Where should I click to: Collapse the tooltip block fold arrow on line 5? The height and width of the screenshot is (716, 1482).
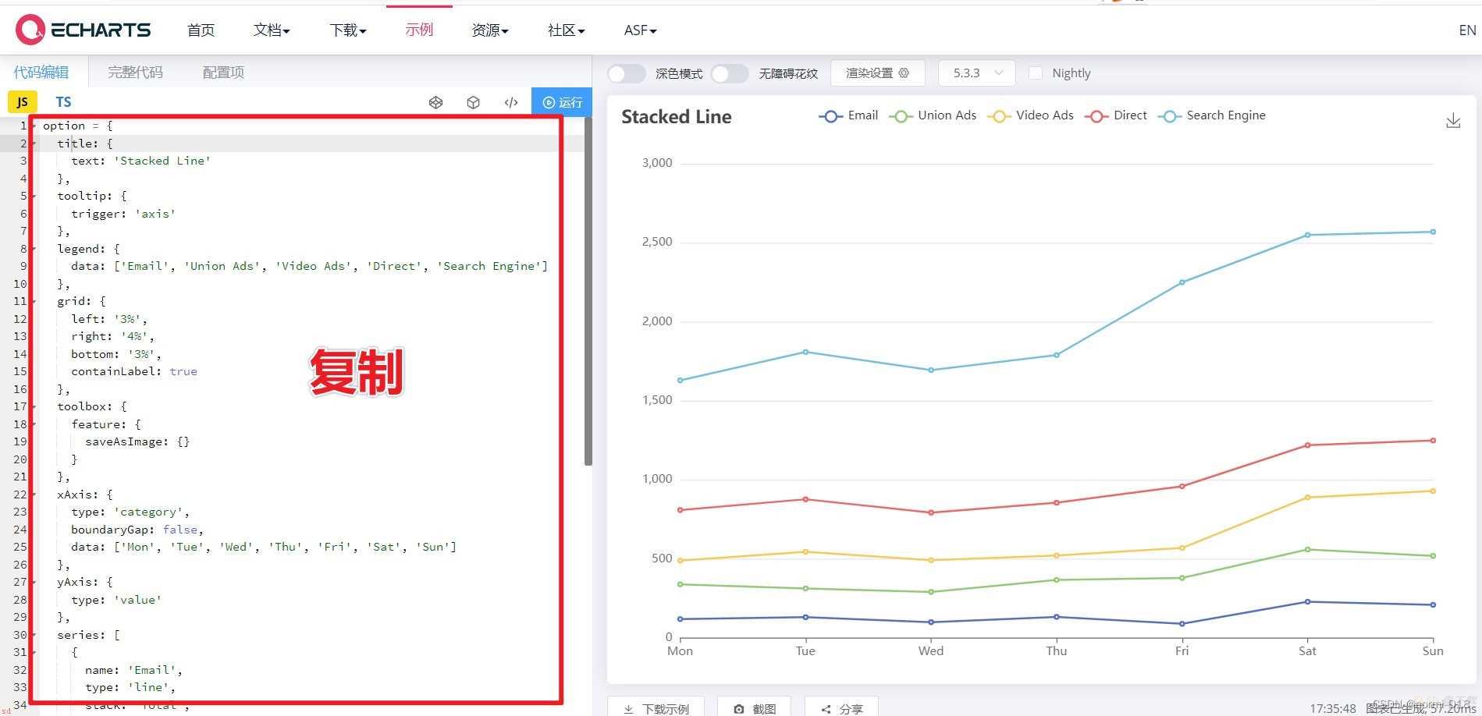pos(34,196)
